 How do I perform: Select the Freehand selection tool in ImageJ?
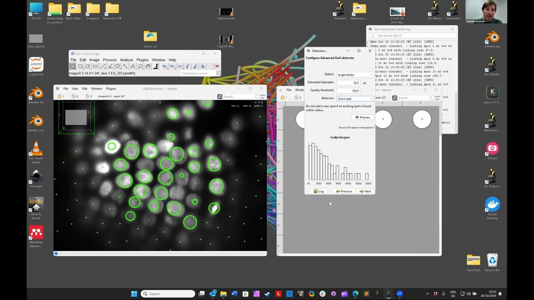[x=95, y=67]
